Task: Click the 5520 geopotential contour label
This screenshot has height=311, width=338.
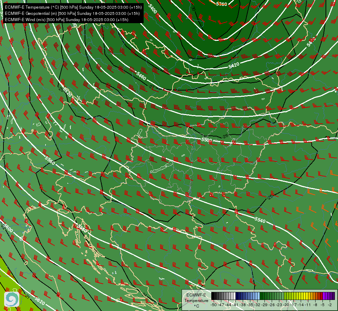Action: click(x=67, y=92)
